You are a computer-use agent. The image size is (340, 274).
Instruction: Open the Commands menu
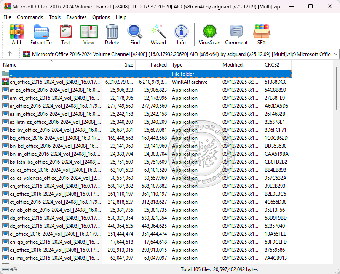point(30,17)
